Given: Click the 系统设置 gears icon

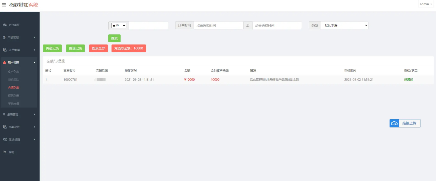Looking at the screenshot, I should (x=5, y=139).
